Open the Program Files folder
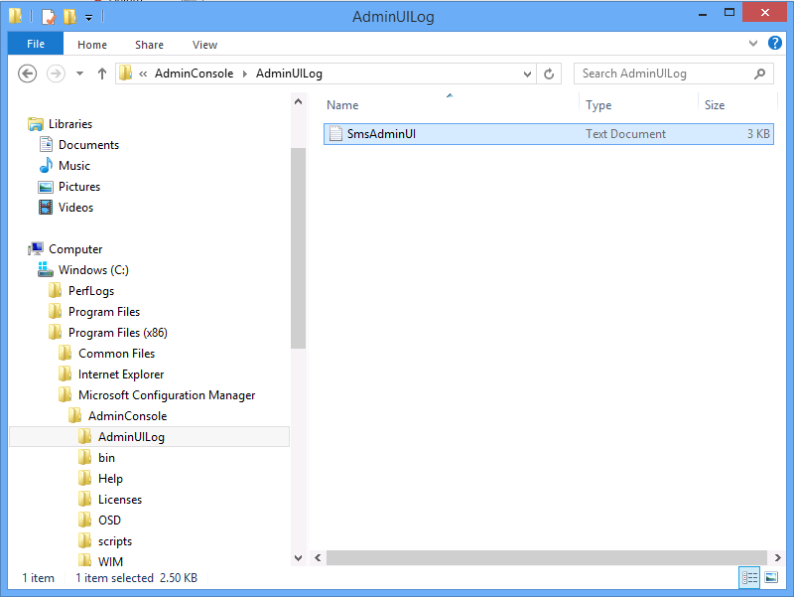This screenshot has height=597, width=794. click(104, 312)
